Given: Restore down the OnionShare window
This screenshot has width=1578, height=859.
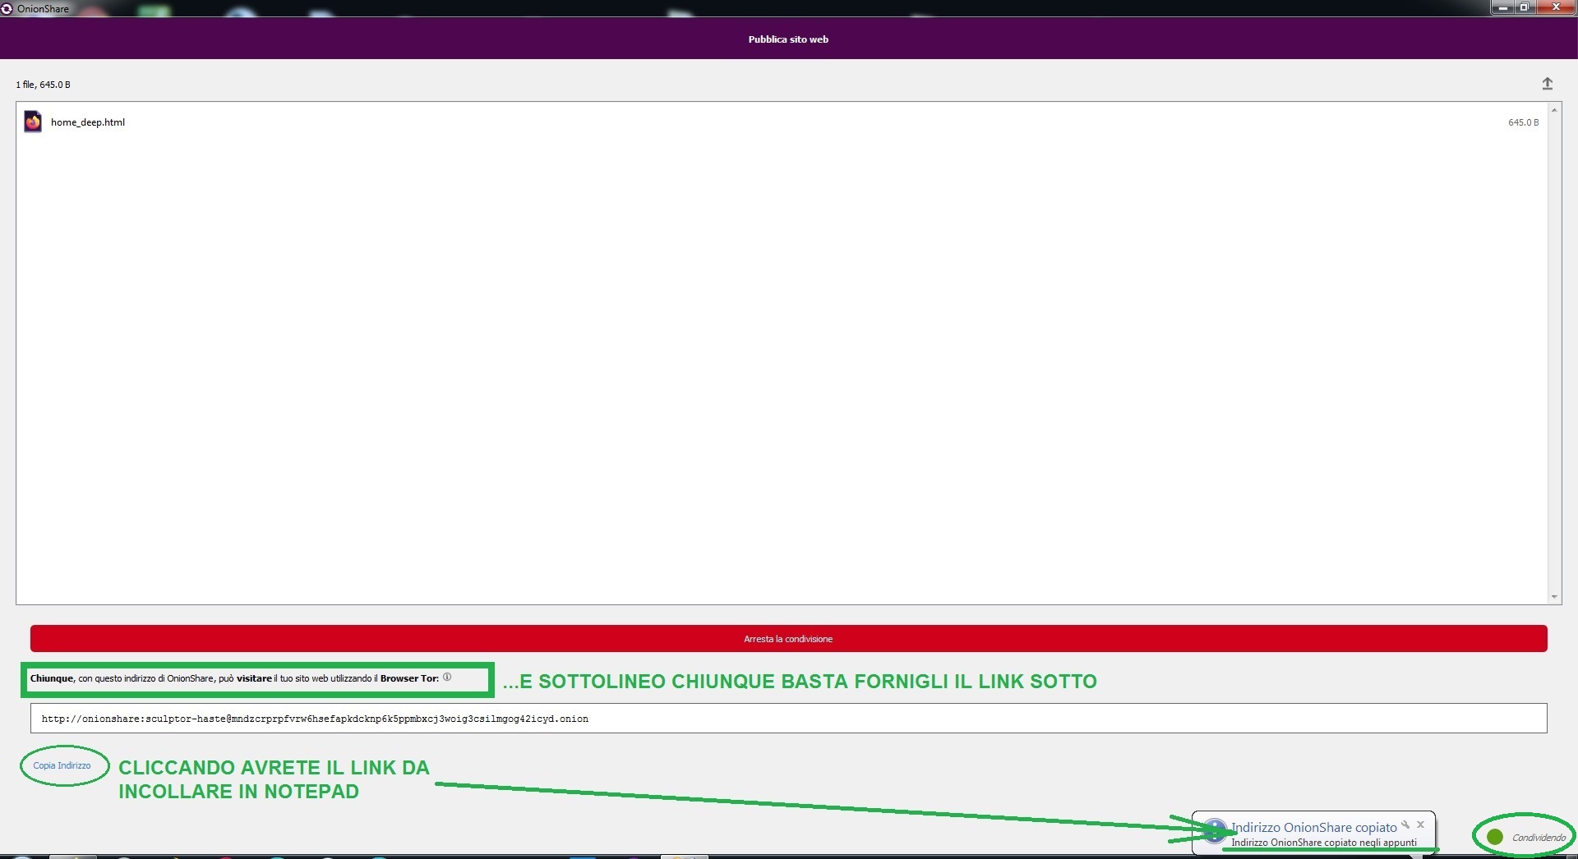Looking at the screenshot, I should pos(1525,7).
